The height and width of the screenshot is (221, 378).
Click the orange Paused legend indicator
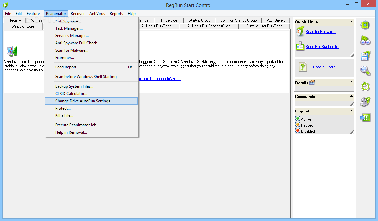(x=298, y=125)
